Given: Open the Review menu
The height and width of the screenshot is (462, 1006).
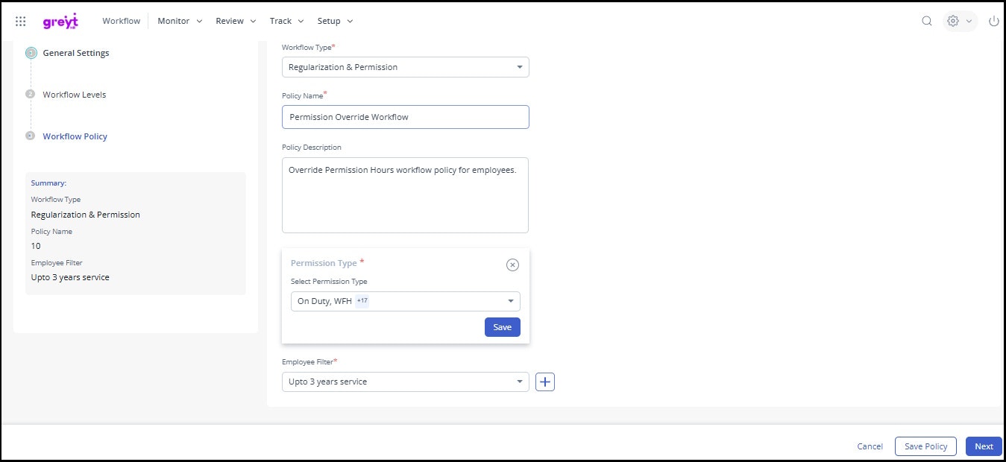Looking at the screenshot, I should (x=236, y=21).
